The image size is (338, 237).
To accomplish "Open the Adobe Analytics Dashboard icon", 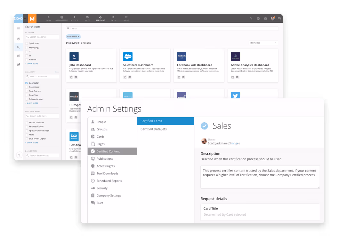I will pyautogui.click(x=235, y=57).
